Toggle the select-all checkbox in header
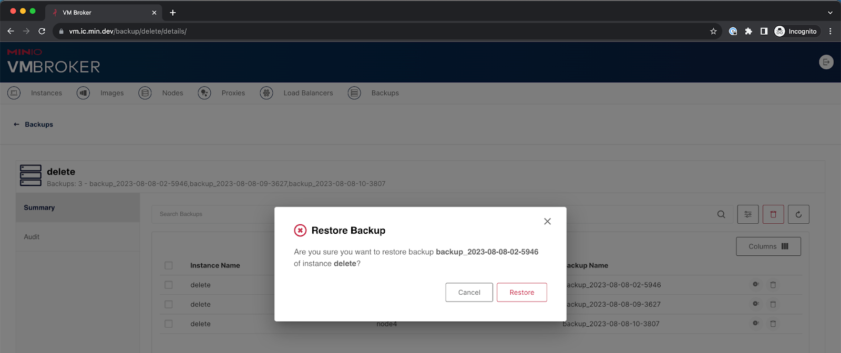This screenshot has height=353, width=841. click(169, 266)
